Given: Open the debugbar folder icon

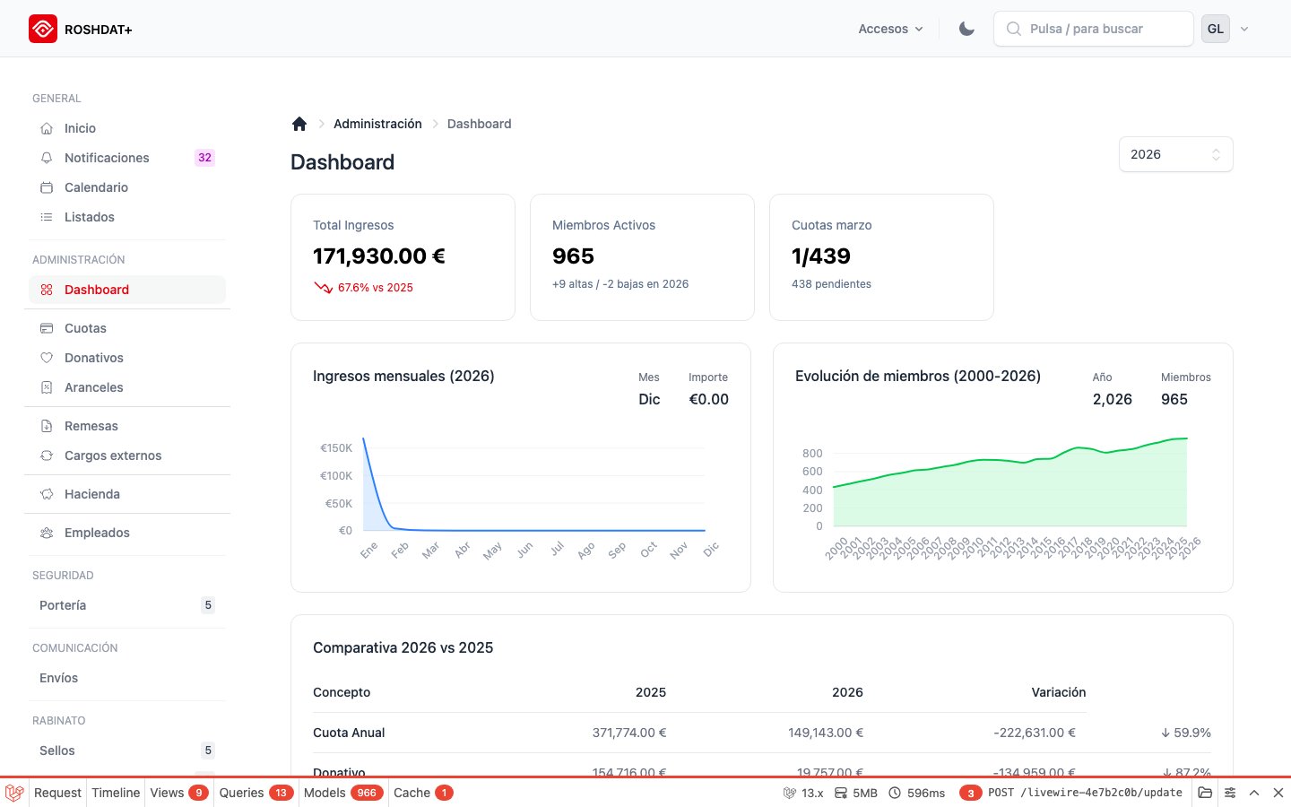Looking at the screenshot, I should tap(1205, 793).
